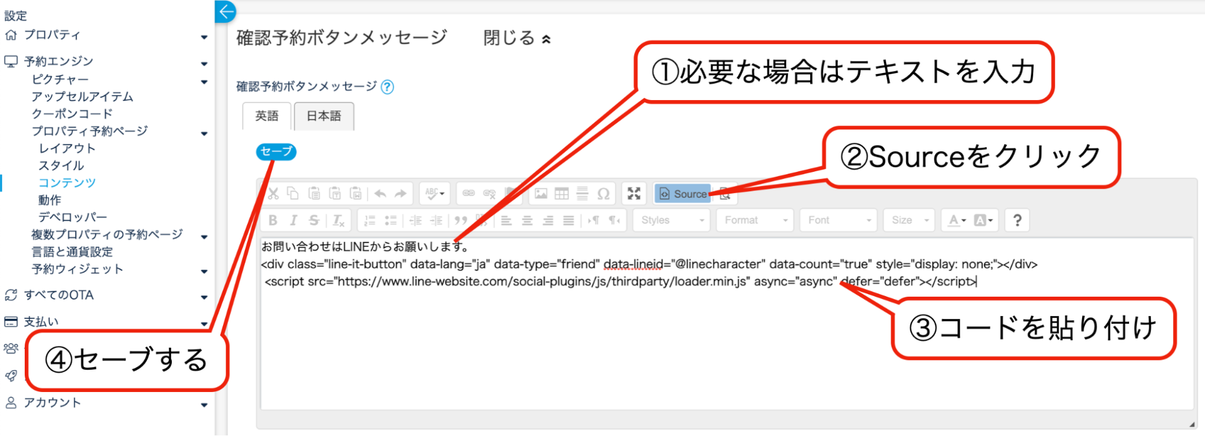Click the blue セーブ button
The height and width of the screenshot is (436, 1205).
pyautogui.click(x=276, y=151)
